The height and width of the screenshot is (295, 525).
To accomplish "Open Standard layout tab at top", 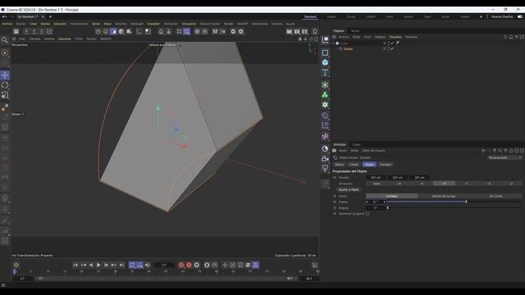I will (310, 16).
